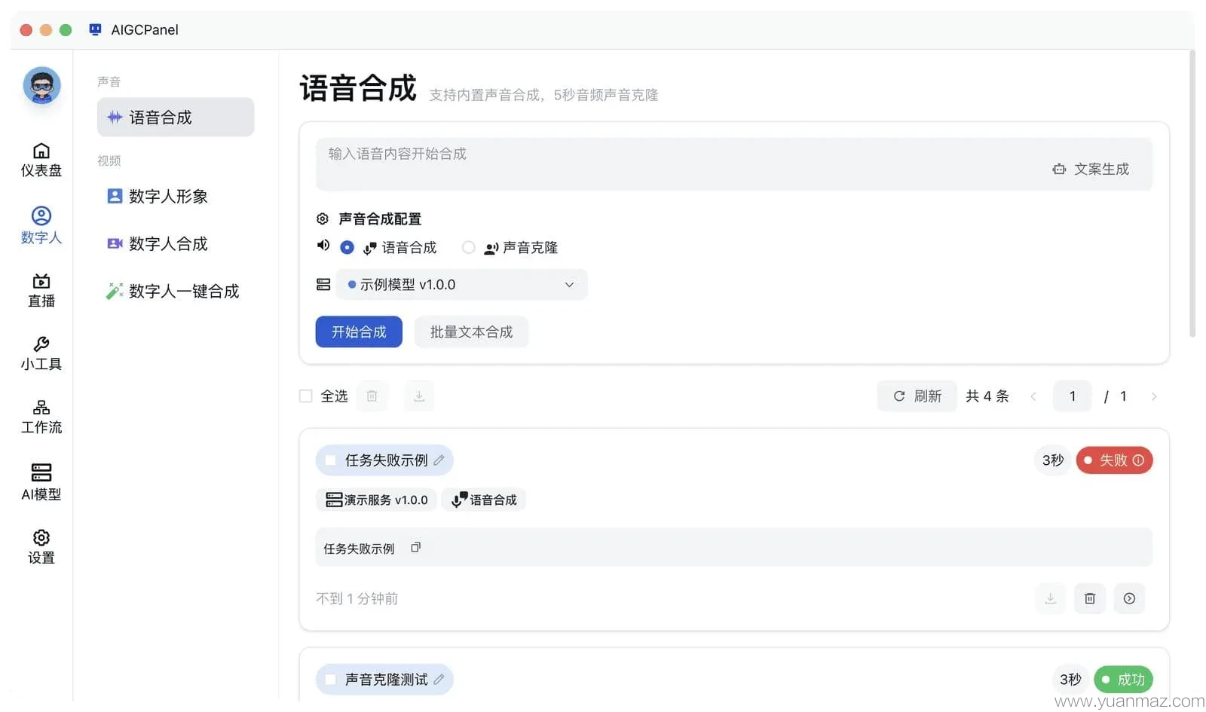Viewport: 1206px width, 712px height.
Task: Click the green 成功 status badge
Action: click(1123, 679)
